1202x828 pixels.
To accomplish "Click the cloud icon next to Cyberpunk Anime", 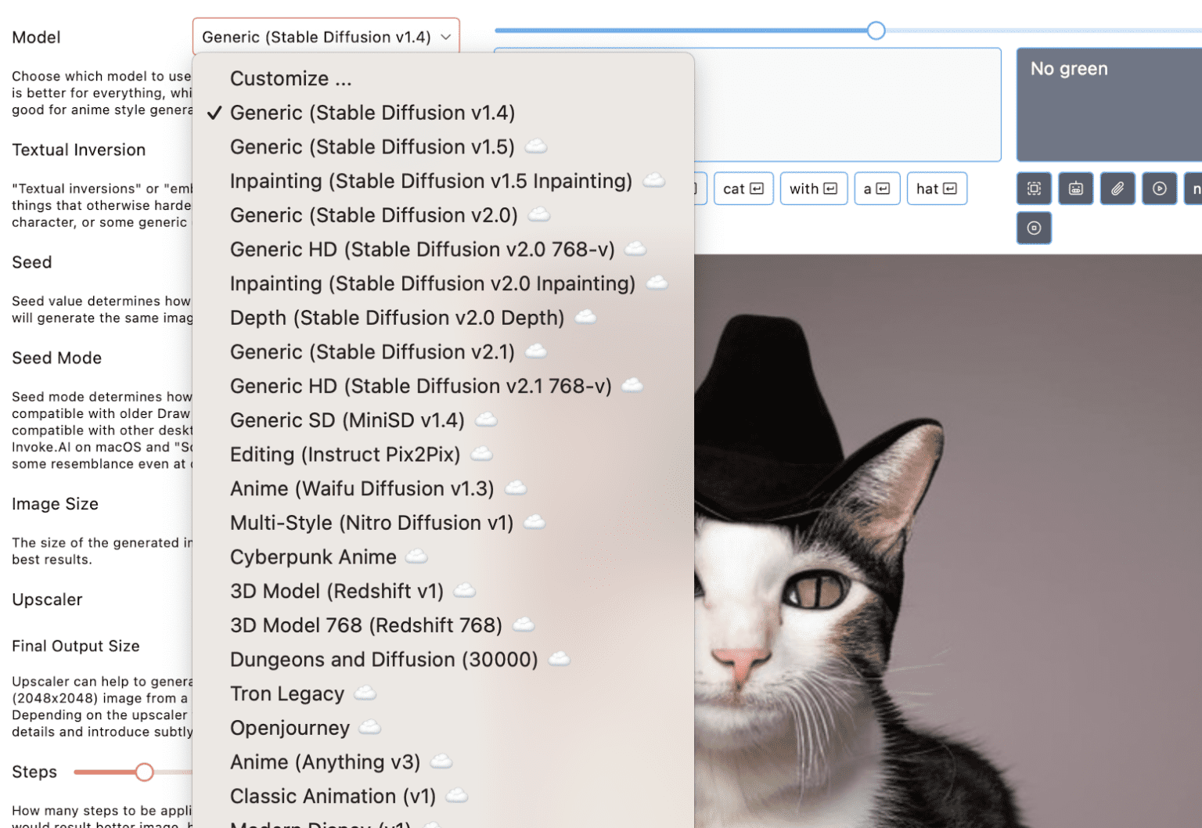I will [x=417, y=557].
